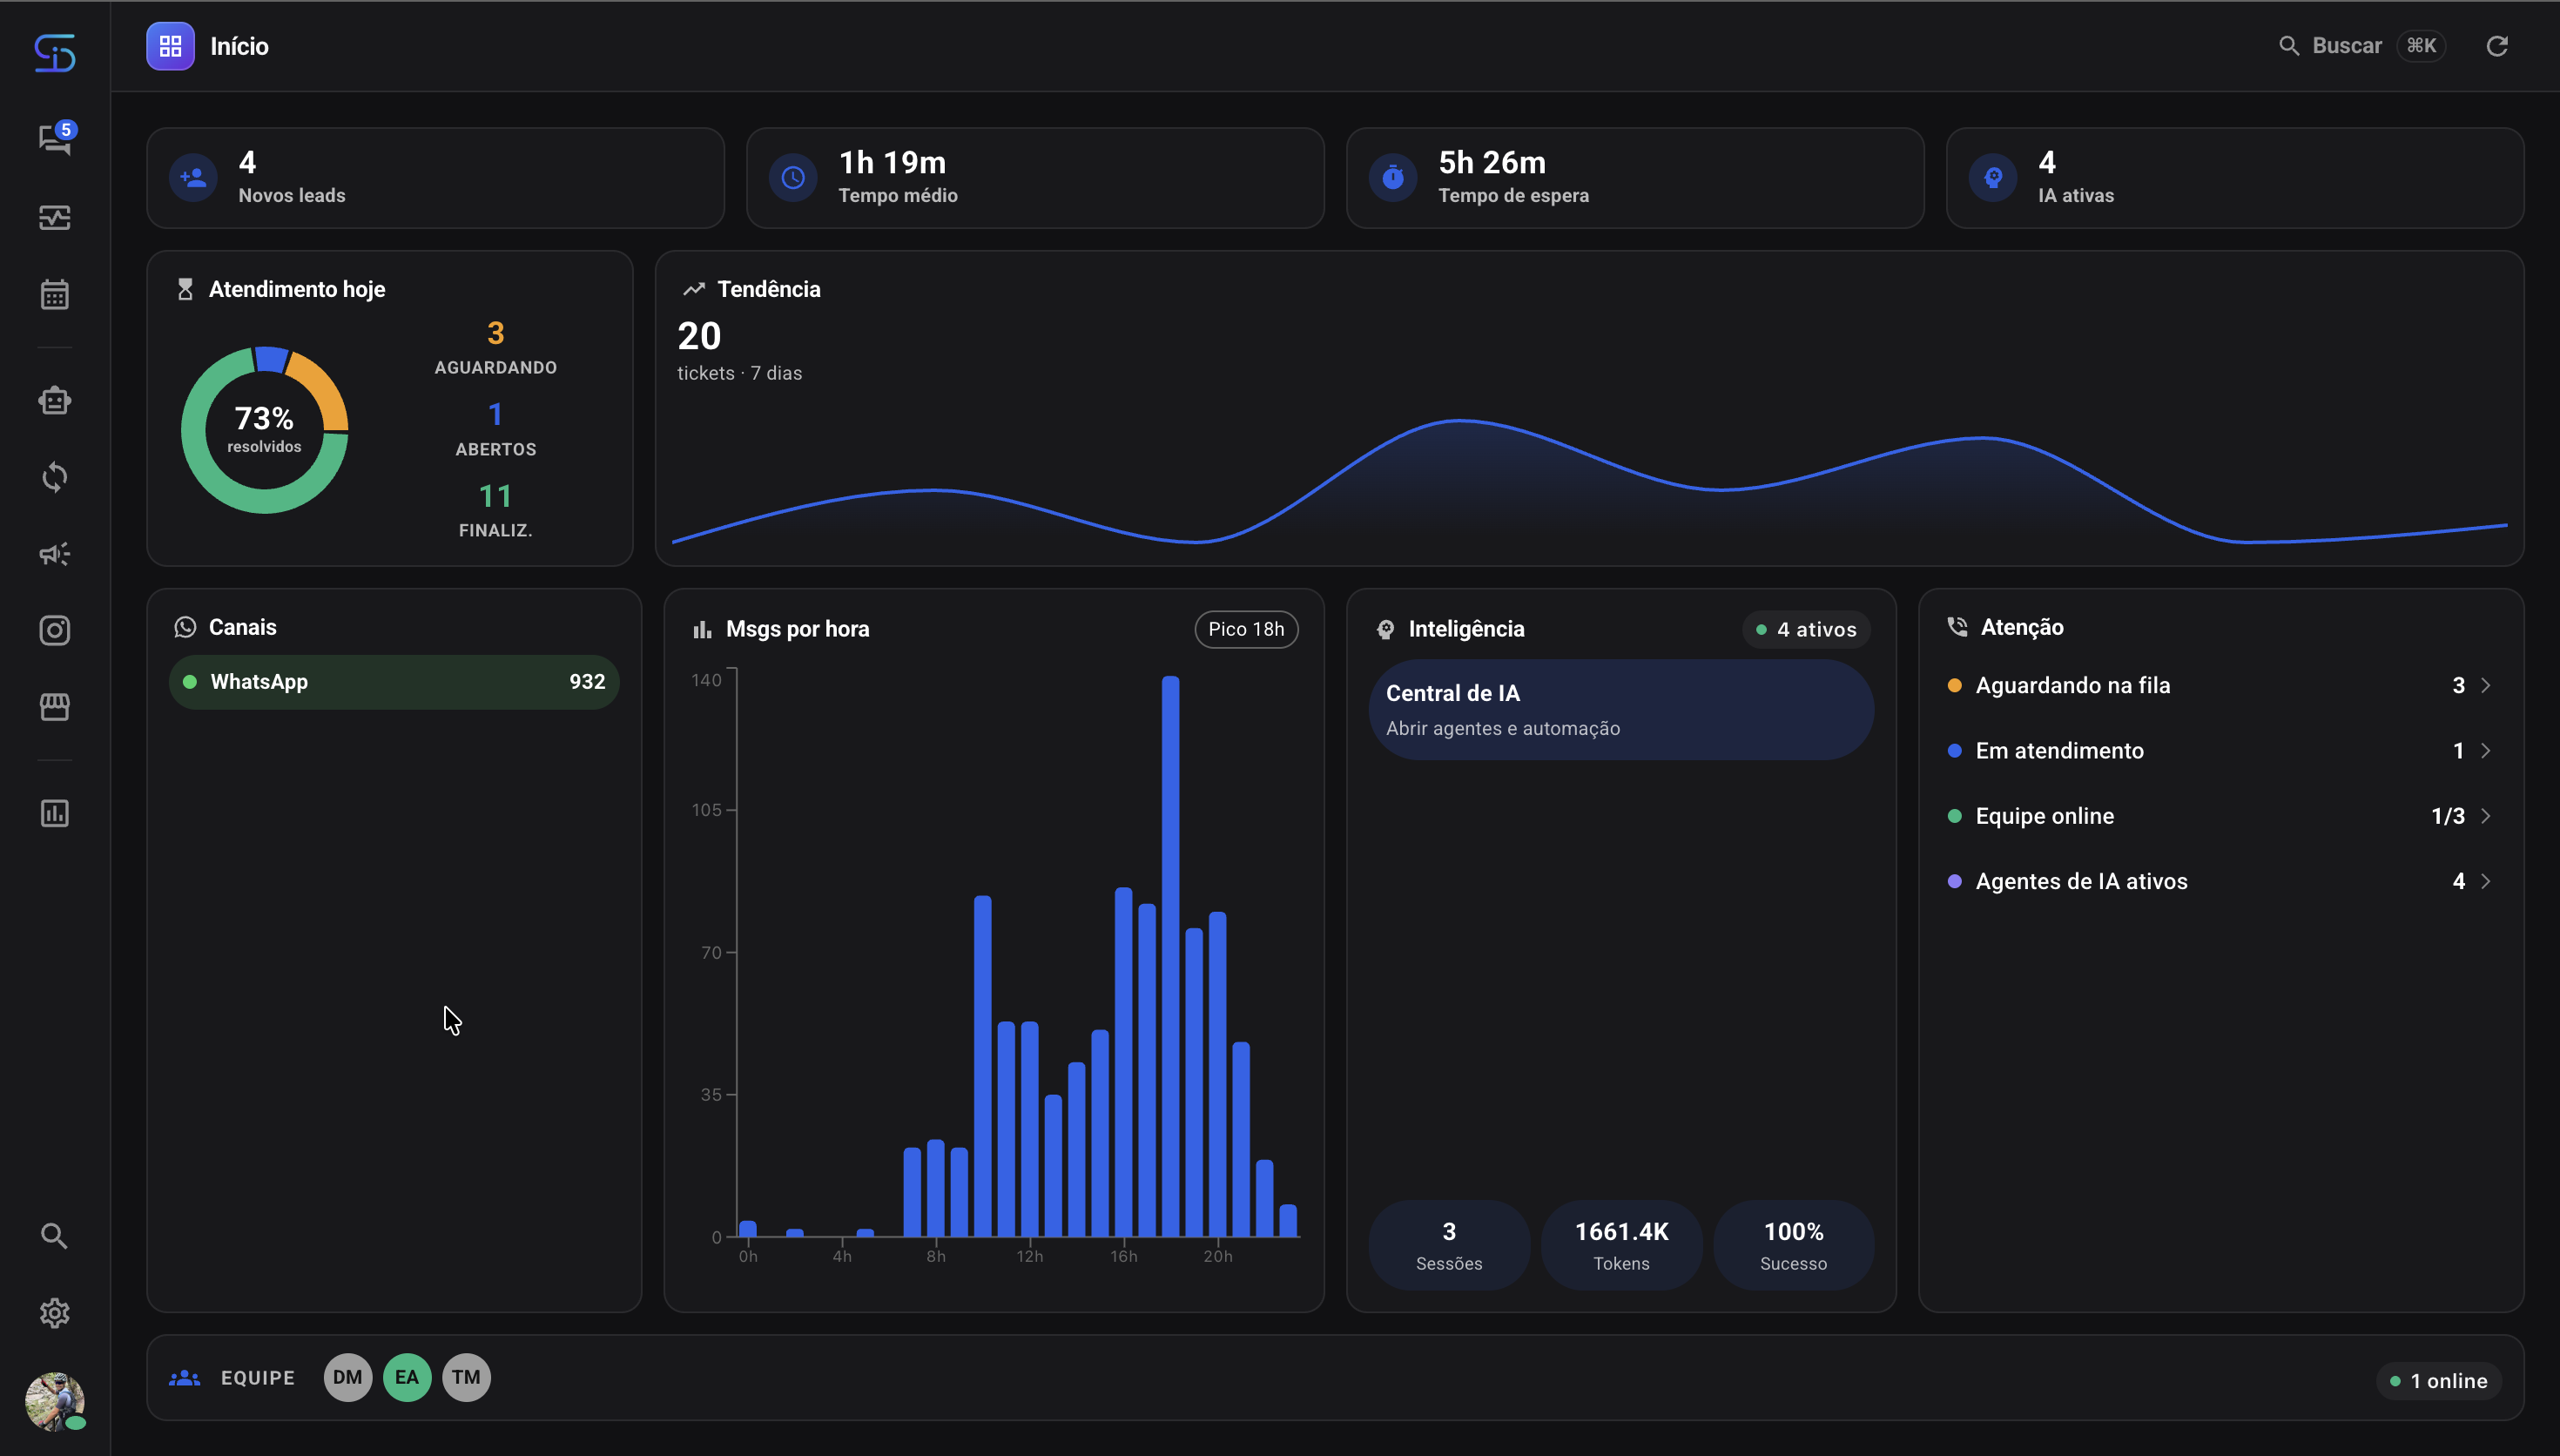Image resolution: width=2560 pixels, height=1456 pixels.
Task: Click the tallest bar in Msgs por hora
Action: [1170, 956]
